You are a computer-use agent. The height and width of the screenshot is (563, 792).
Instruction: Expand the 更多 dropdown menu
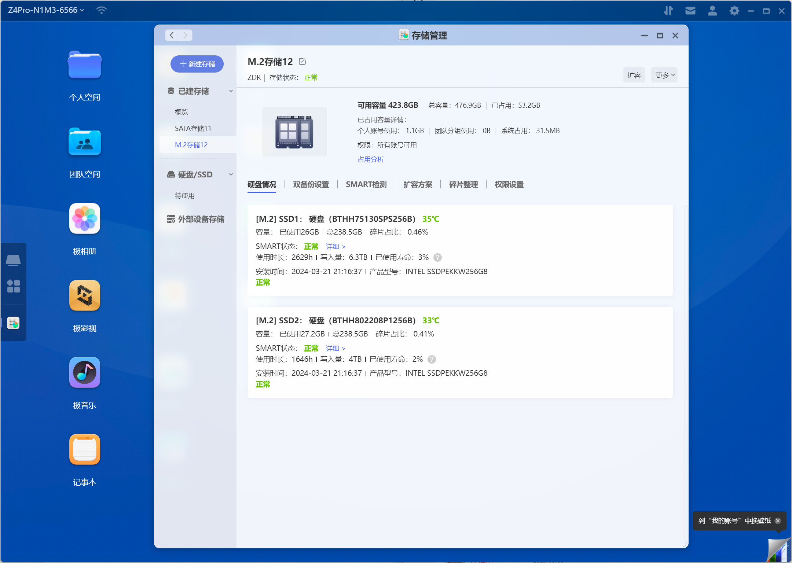coord(664,75)
